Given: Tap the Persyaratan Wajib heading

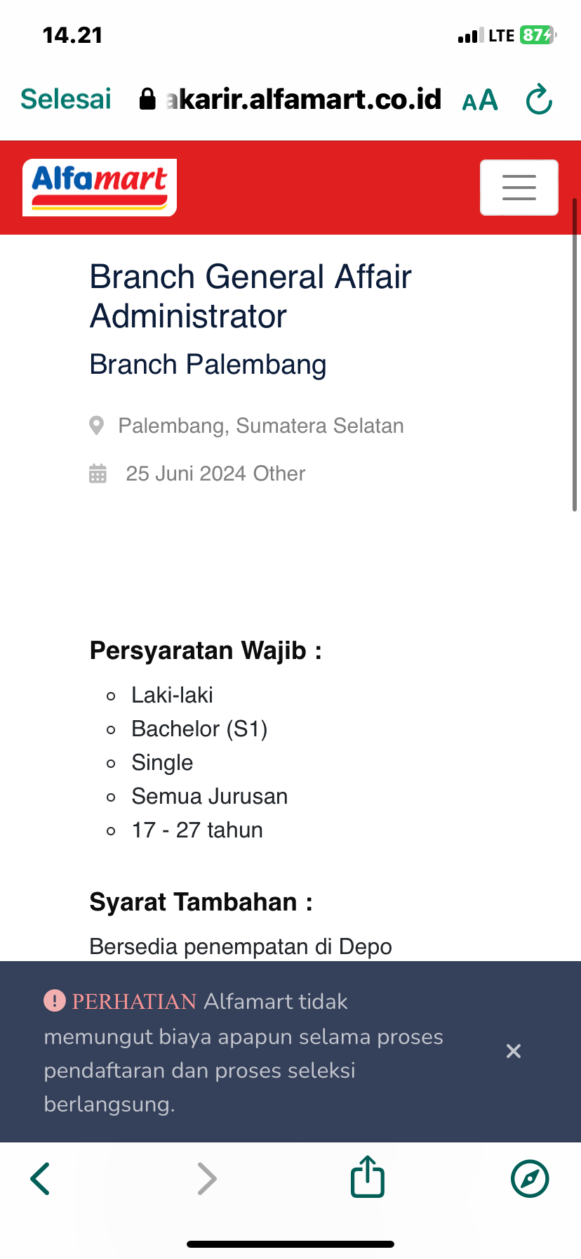Looking at the screenshot, I should coord(206,651).
